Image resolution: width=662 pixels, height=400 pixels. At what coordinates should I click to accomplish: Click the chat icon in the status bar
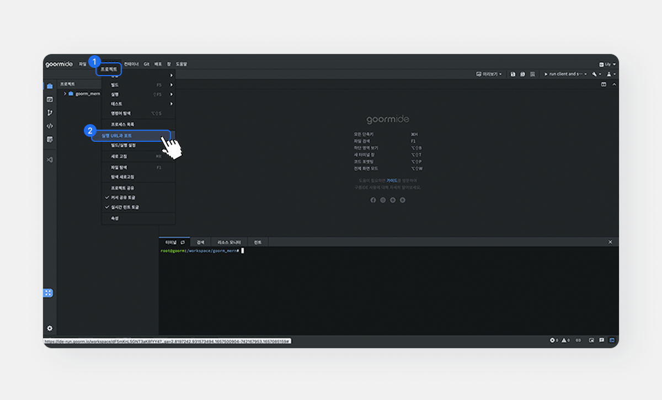tap(602, 340)
